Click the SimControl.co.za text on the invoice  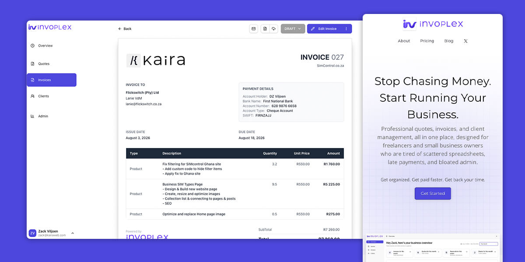pos(330,65)
